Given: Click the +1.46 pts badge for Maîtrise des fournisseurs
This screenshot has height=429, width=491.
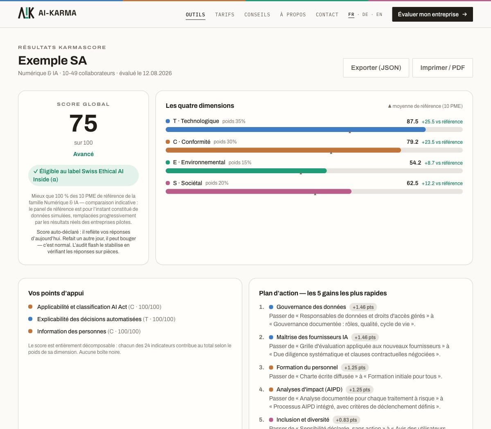Looking at the screenshot, I should tap(365, 337).
